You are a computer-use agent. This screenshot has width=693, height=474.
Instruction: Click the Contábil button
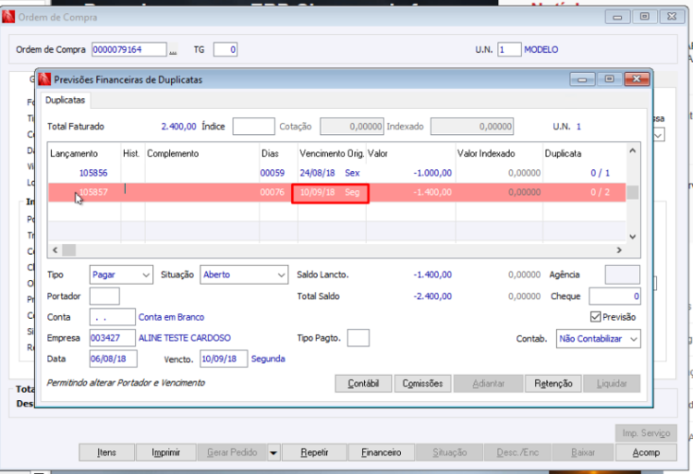pyautogui.click(x=363, y=383)
